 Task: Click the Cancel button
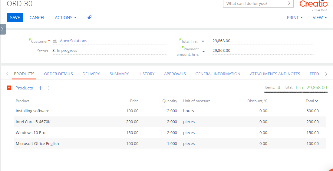click(x=37, y=18)
